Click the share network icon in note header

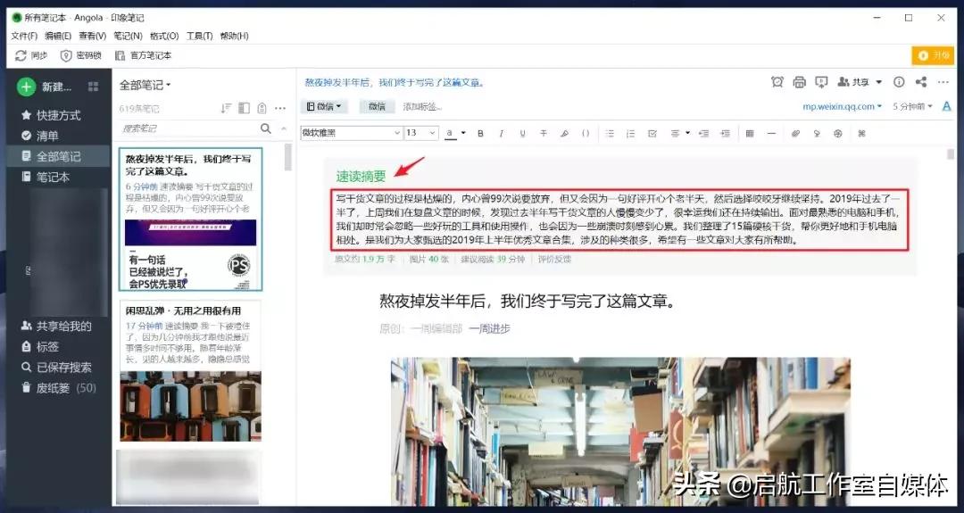point(921,82)
